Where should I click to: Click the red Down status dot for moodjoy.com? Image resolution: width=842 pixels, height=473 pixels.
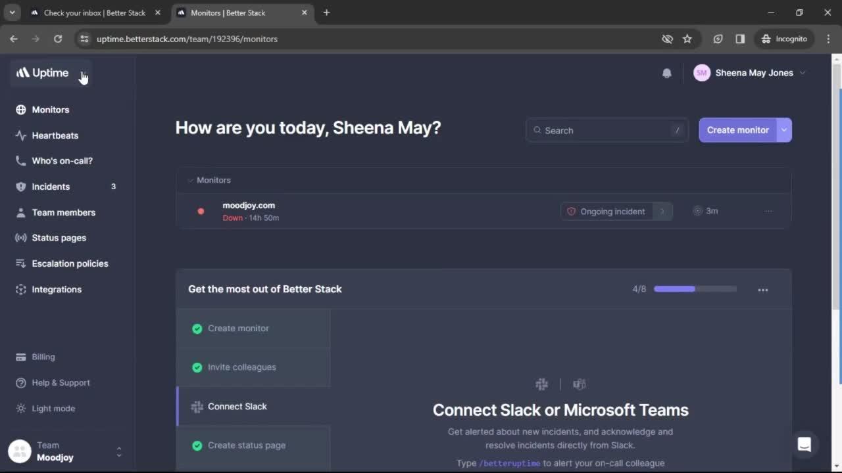pos(201,212)
